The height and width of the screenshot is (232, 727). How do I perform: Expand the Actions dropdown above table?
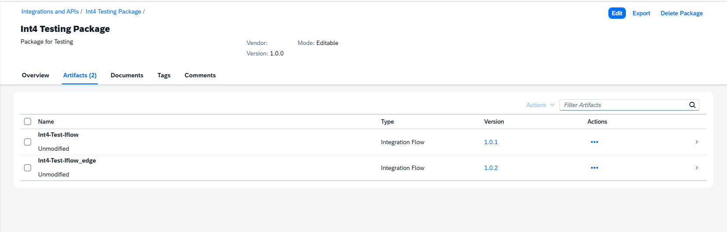(541, 105)
